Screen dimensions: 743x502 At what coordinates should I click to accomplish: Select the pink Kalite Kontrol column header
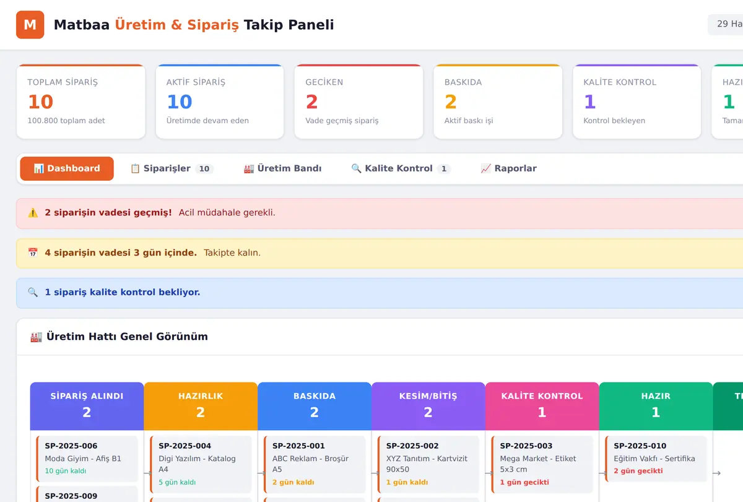coord(542,406)
